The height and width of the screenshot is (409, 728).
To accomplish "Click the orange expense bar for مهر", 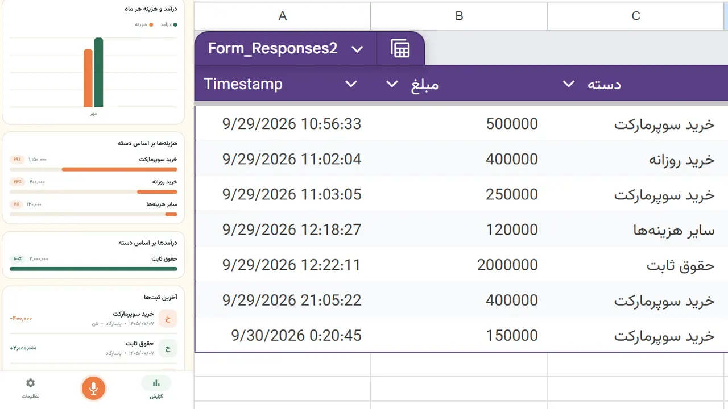I will click(88, 78).
